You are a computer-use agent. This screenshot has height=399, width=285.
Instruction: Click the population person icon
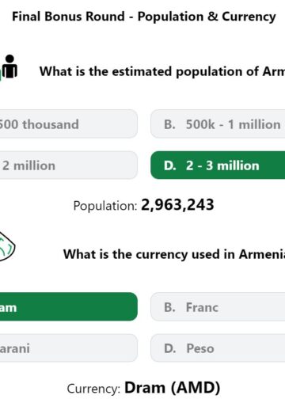point(9,67)
